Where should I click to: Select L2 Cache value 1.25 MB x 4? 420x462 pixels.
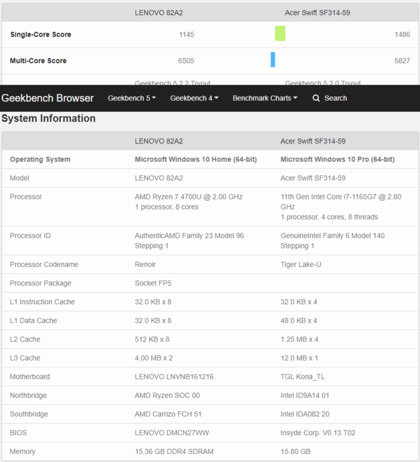pos(299,339)
